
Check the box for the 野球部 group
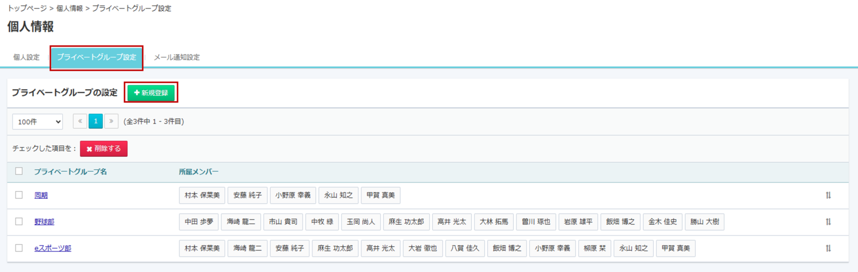tap(19, 222)
